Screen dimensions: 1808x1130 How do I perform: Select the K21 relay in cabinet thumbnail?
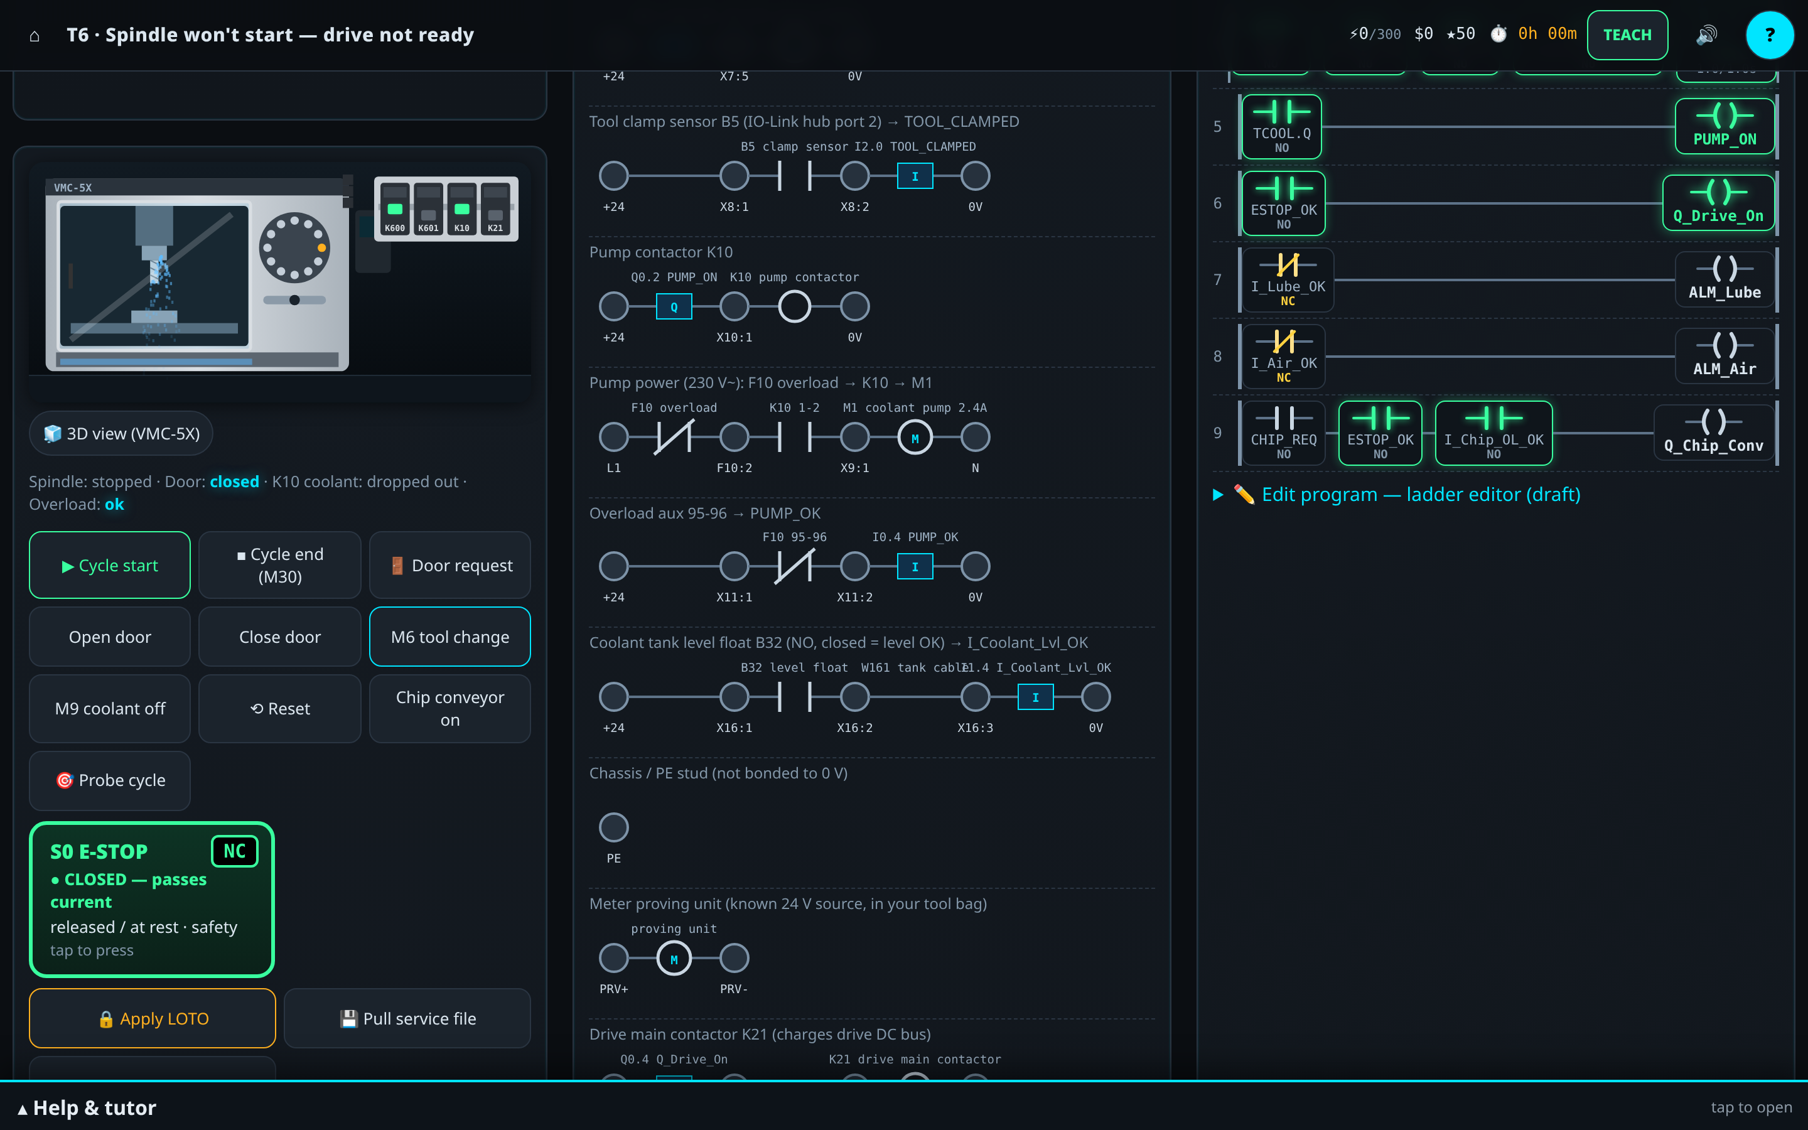[x=495, y=208]
